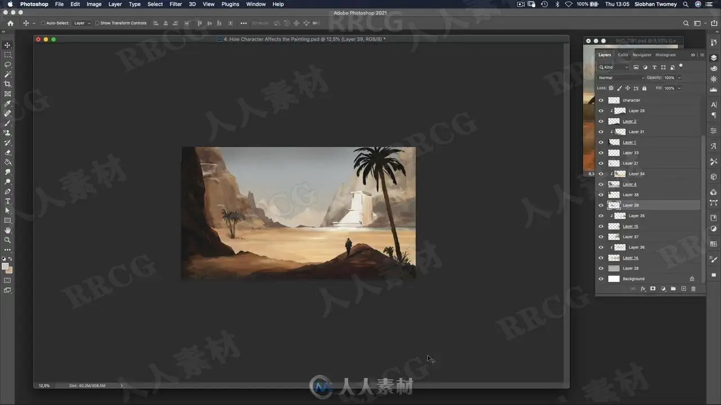Open the tool preset picker arrow
The width and height of the screenshot is (721, 405).
tap(34, 23)
